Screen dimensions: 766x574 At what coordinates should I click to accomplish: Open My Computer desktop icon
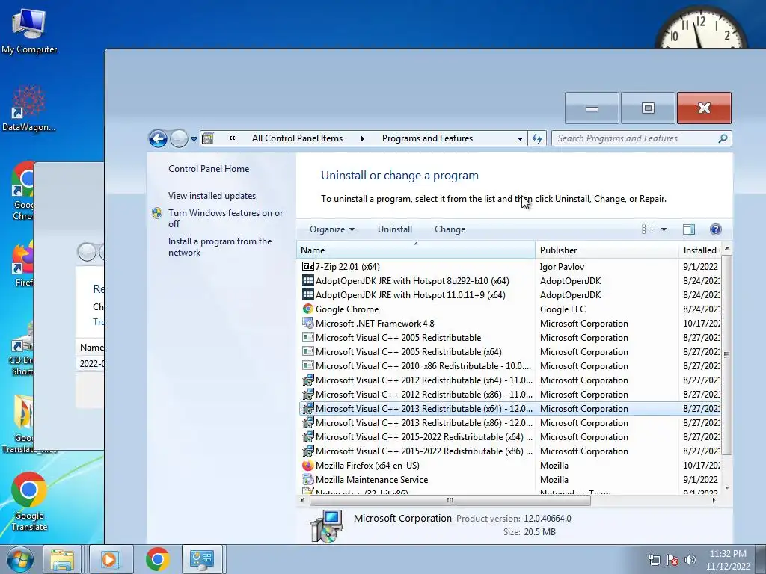coord(29,31)
